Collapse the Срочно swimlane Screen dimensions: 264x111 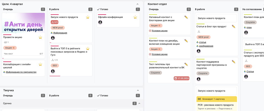pyautogui.click(x=139, y=103)
